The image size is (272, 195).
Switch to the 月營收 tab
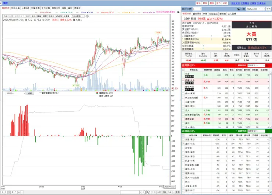tap(77, 8)
